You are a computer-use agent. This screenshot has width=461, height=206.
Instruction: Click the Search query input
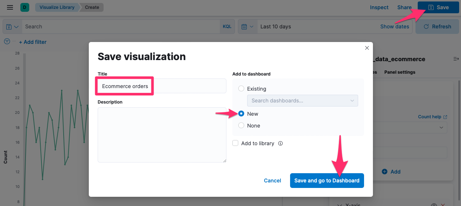tap(121, 27)
